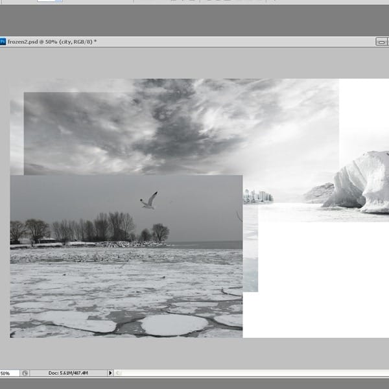Minimize the frozen2.psd document window
The width and height of the screenshot is (389, 389).
(381, 41)
